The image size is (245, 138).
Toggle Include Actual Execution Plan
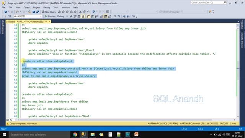88,16
